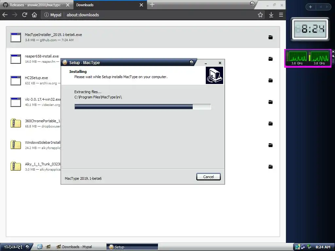Click the "Extracting files..." status text
The height and width of the screenshot is (251, 335).
point(88,92)
